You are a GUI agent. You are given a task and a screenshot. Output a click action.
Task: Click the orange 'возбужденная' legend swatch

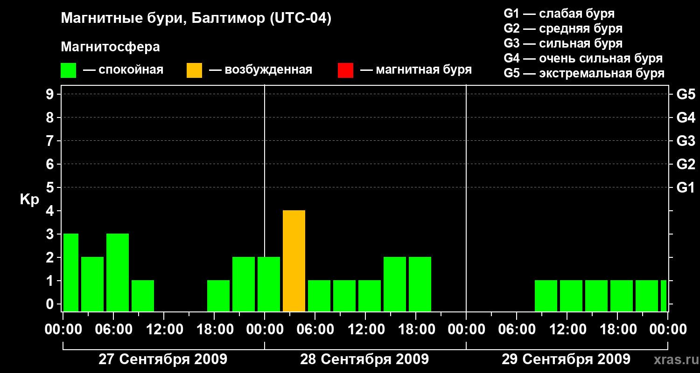coord(194,70)
